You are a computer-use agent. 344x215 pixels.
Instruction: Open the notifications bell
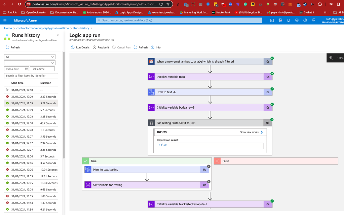tap(289, 20)
